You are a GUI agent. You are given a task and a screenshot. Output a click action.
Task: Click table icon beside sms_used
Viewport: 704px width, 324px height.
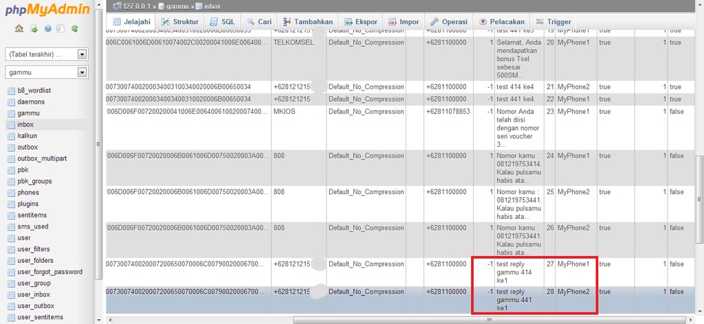tap(11, 227)
